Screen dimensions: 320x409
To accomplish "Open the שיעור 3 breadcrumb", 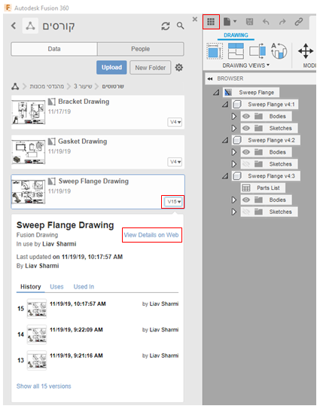I will tap(83, 87).
